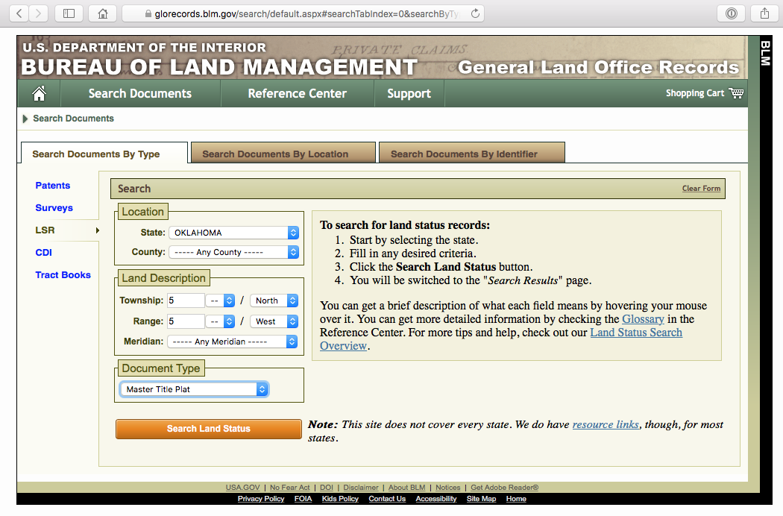Open Support menu

click(x=409, y=93)
